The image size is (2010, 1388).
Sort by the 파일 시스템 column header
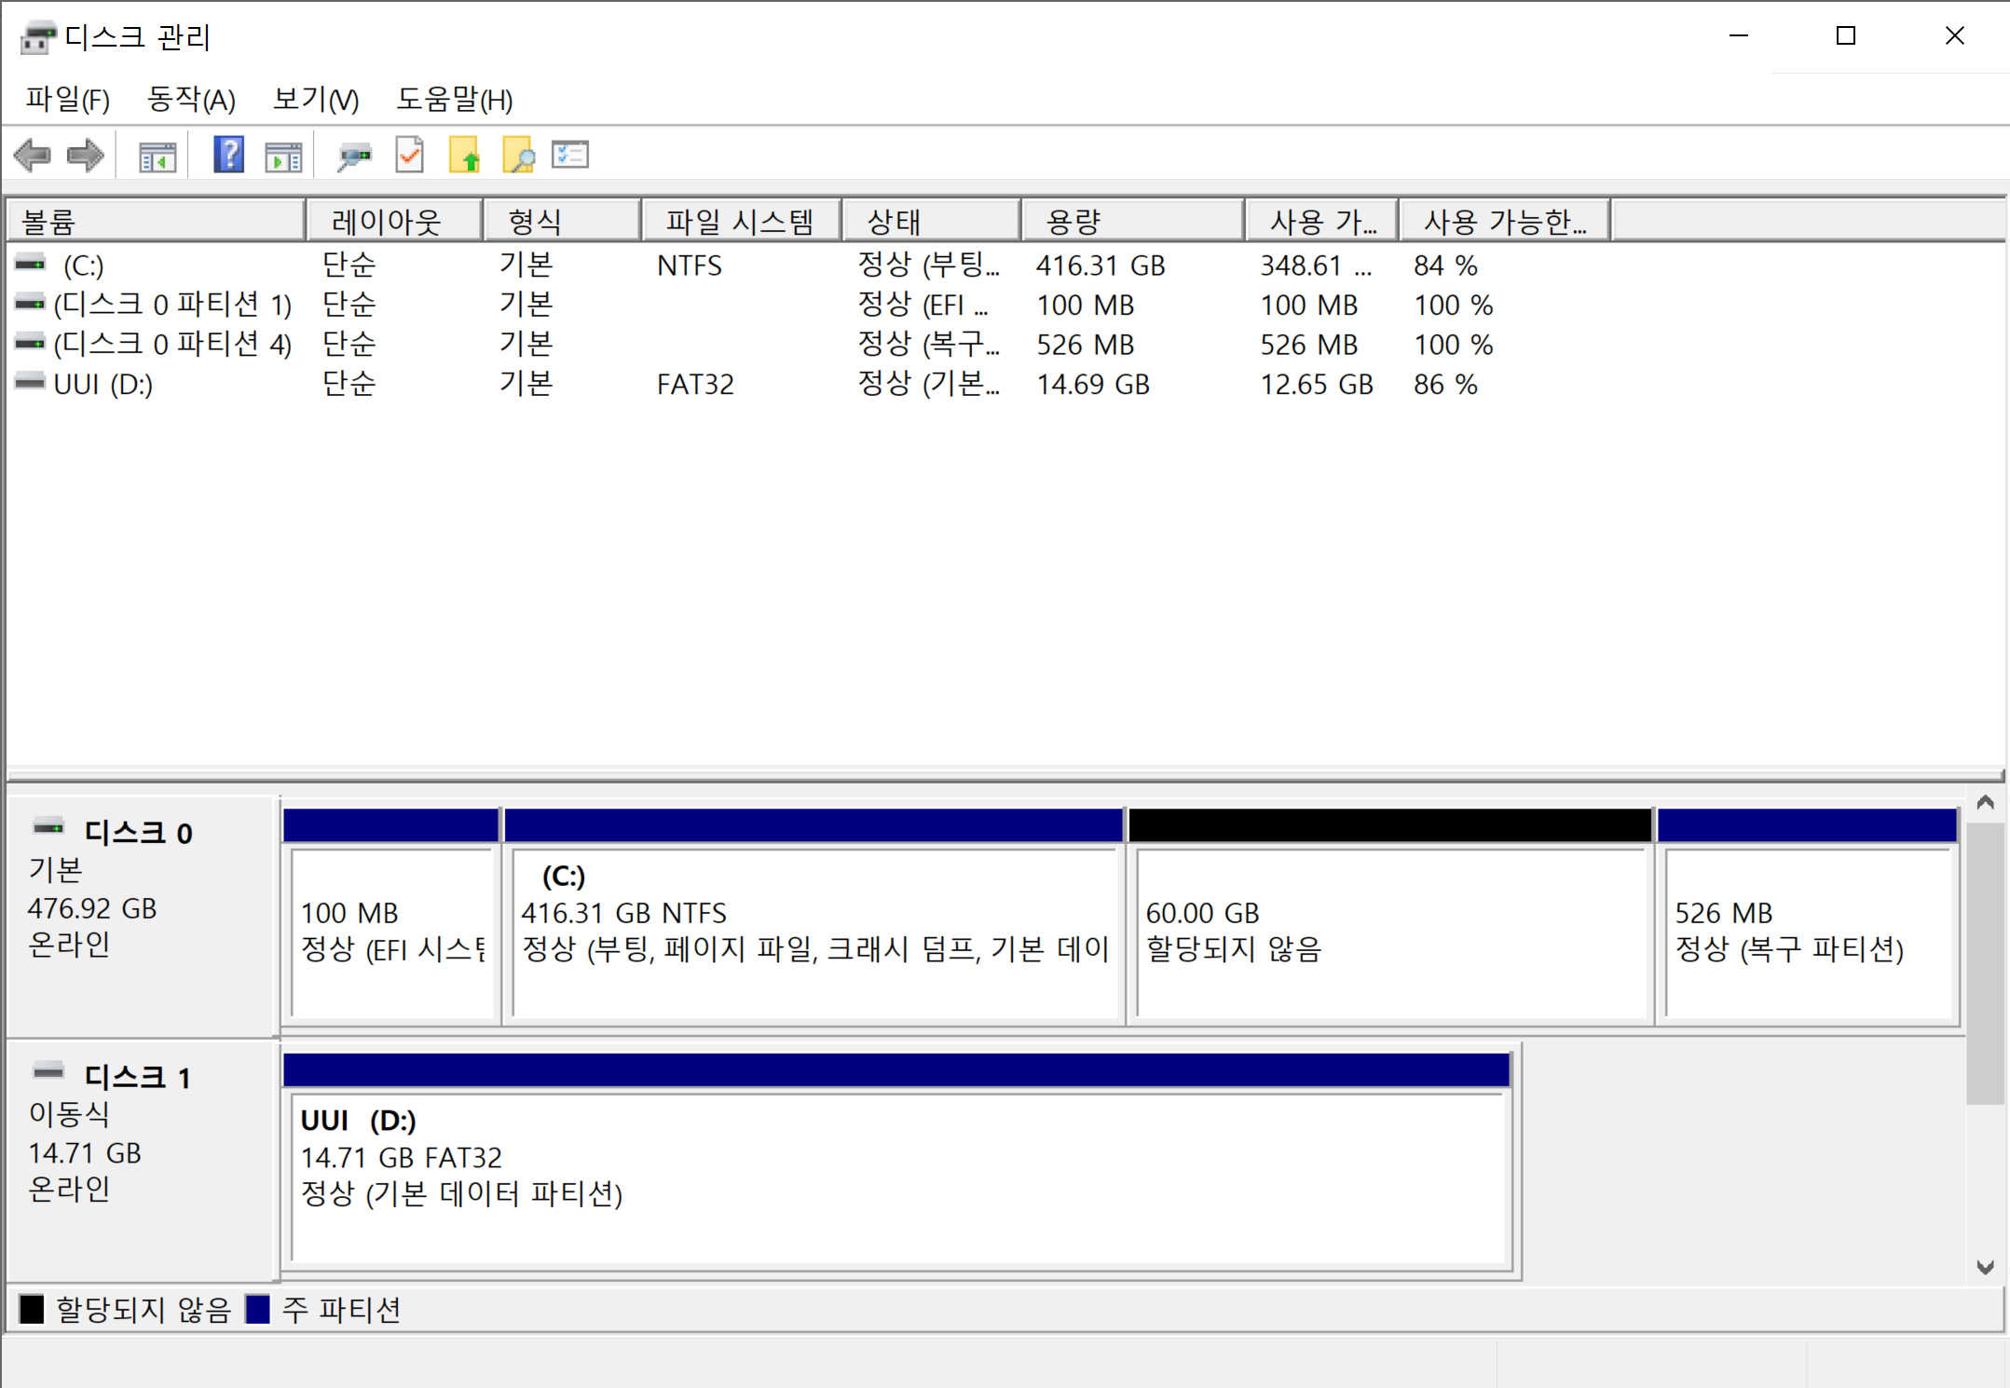(x=740, y=222)
